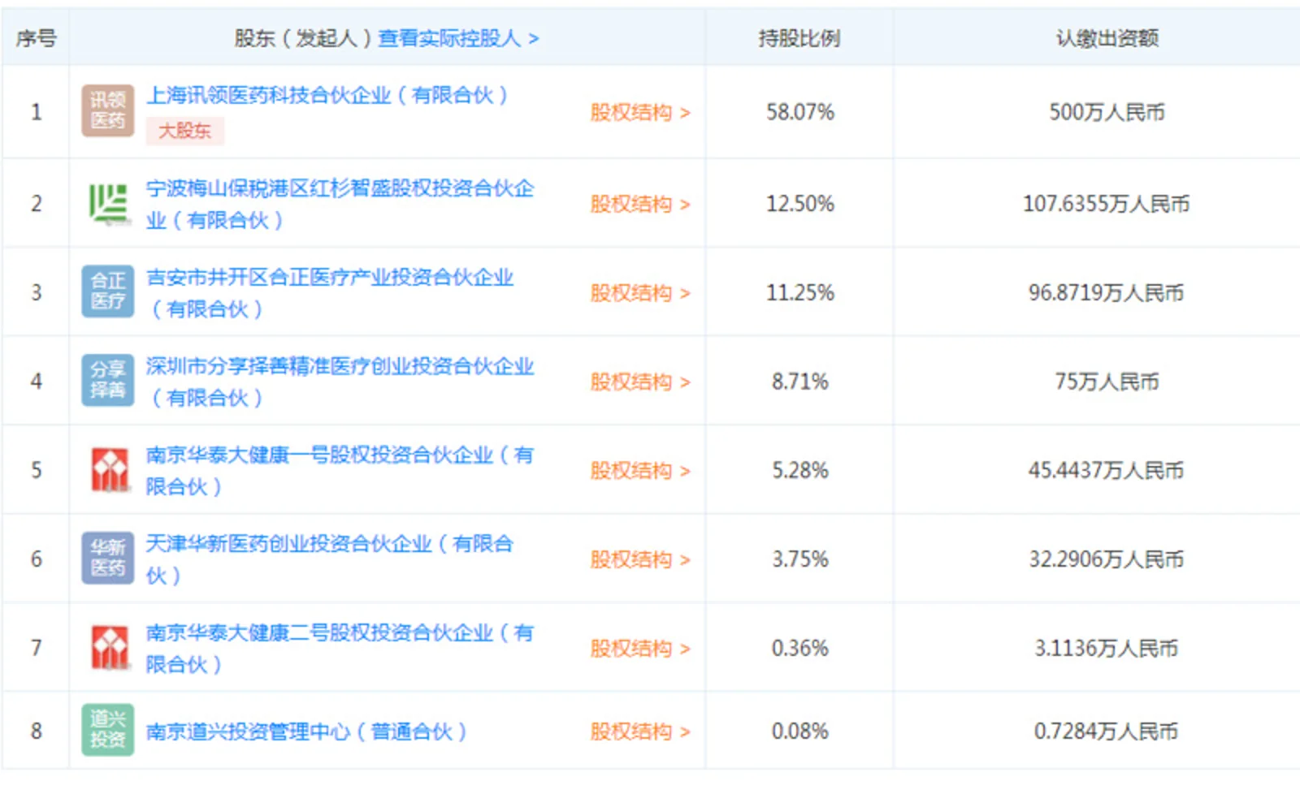Click the 道兴投资 logo icon
The image size is (1300, 794).
coord(107,730)
